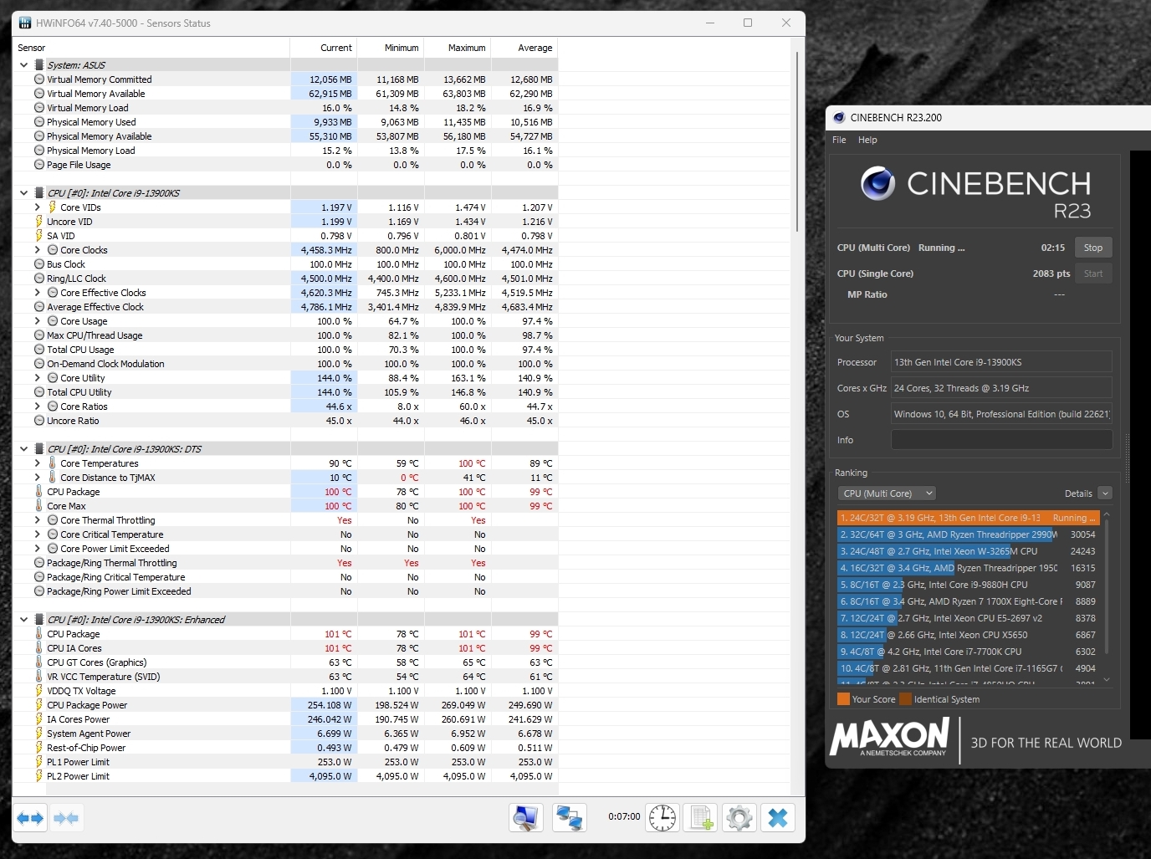Click the Total CPU Usage circle icon

click(38, 350)
